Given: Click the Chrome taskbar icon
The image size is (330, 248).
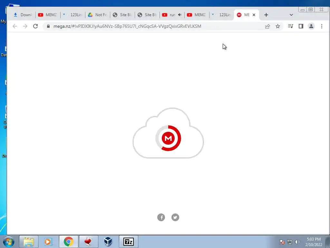Looking at the screenshot, I should 68,242.
